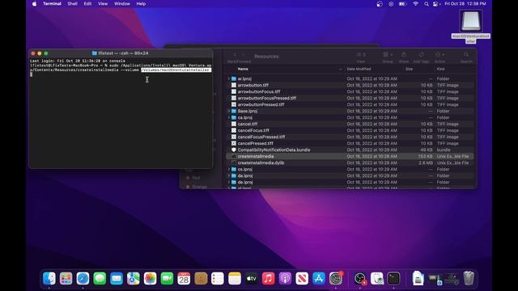Open Podcasts from the Dock

pyautogui.click(x=285, y=278)
